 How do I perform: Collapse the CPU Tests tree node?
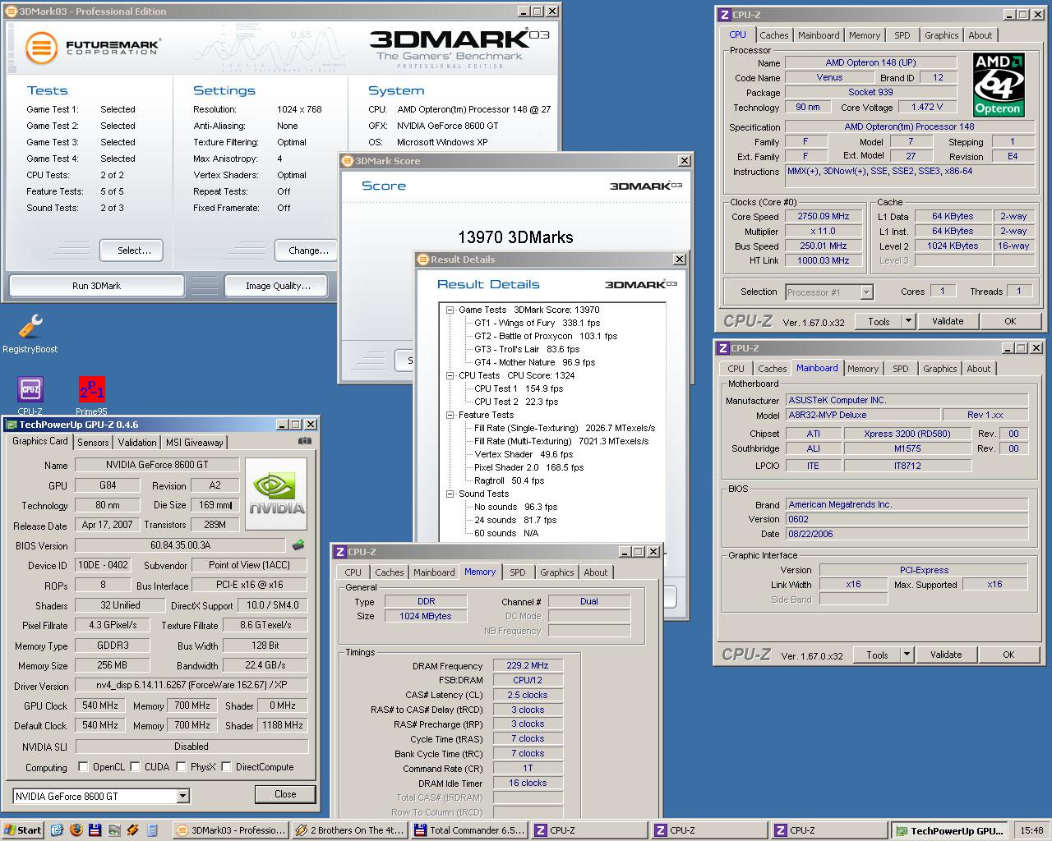click(x=450, y=375)
